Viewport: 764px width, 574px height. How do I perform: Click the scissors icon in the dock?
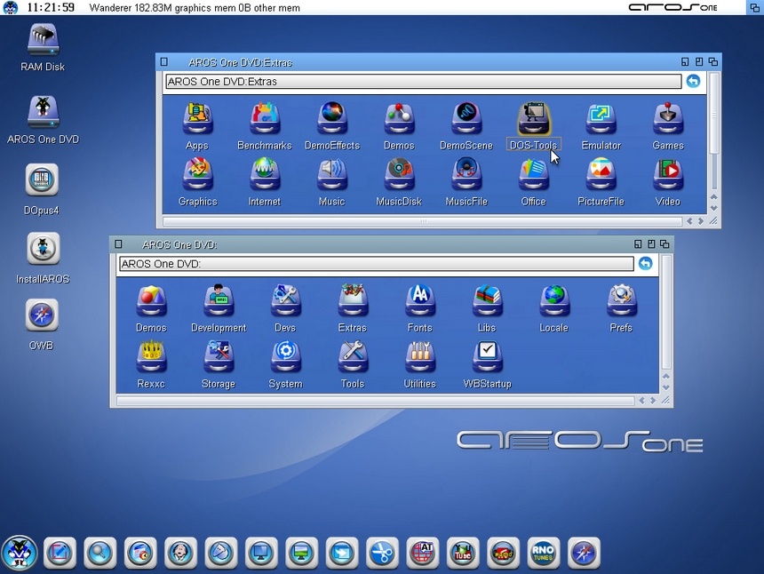pos(382,553)
